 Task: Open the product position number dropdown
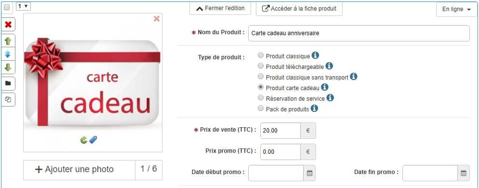click(23, 6)
